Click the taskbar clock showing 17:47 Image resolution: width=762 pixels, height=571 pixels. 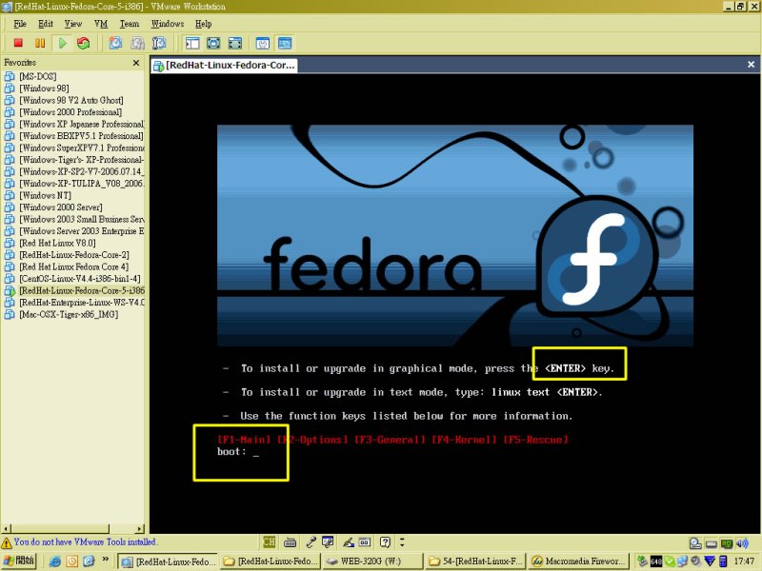point(744,561)
